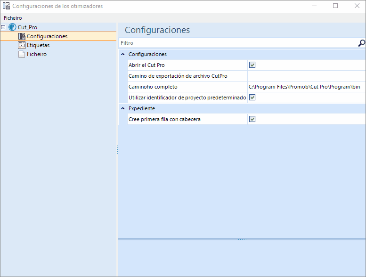The height and width of the screenshot is (277, 366).
Task: Click the empty Camino de exportación value field
Action: coord(307,76)
